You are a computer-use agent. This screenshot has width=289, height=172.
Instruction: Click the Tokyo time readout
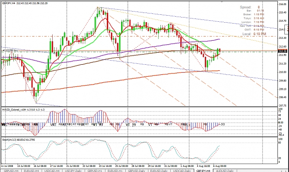(254, 18)
